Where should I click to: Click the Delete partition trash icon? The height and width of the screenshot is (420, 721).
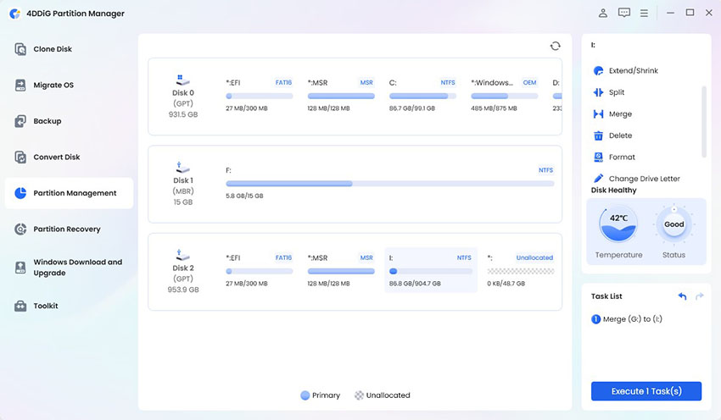click(x=599, y=135)
